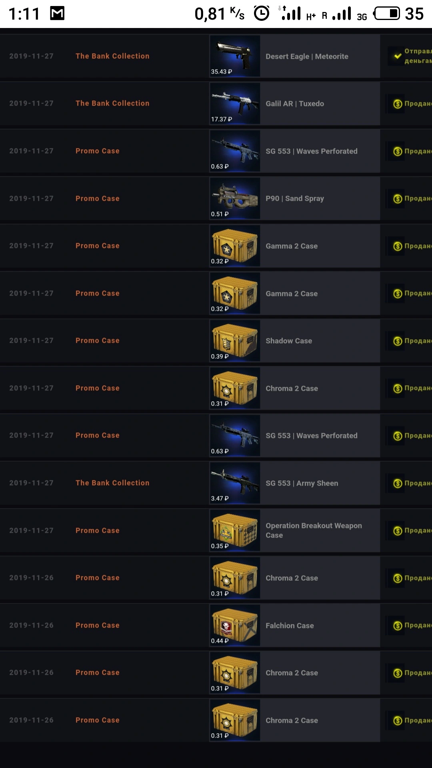Tap the coin sold icon beside Falchion Case
432x768 pixels.
[x=398, y=626]
